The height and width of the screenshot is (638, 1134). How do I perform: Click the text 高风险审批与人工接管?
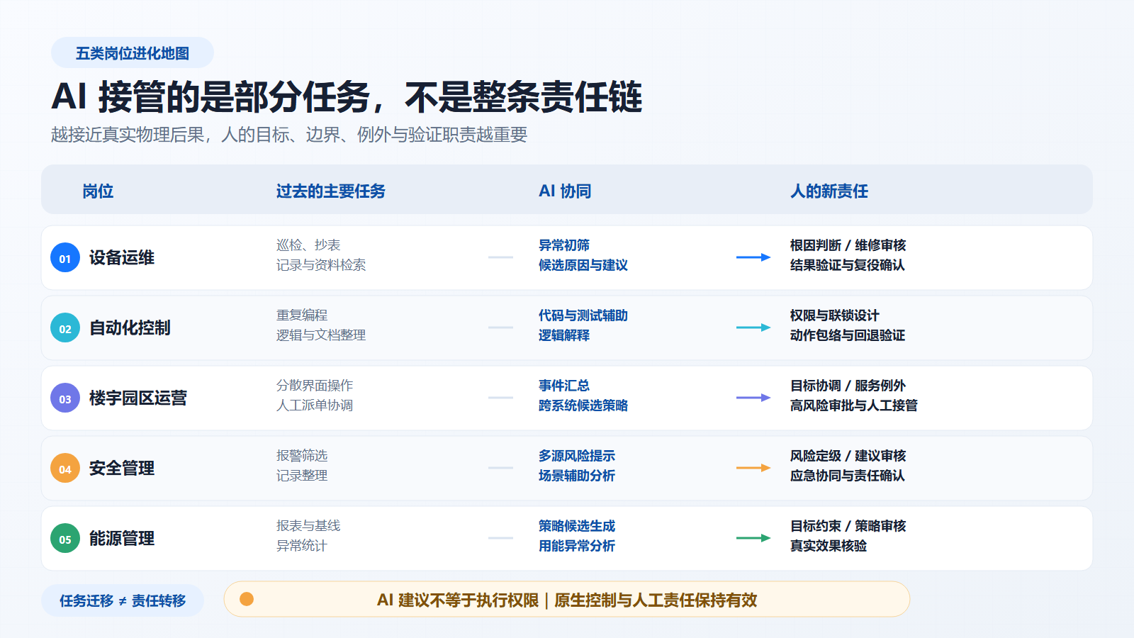click(854, 405)
